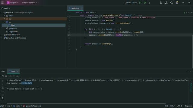Click Main breadcrumb in navigation bar
193x108 pixels.
click(17, 106)
